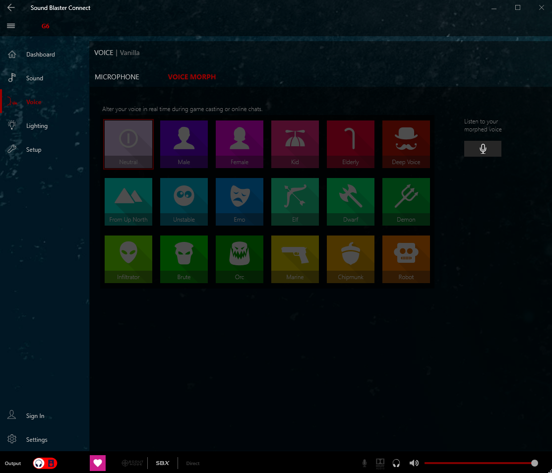This screenshot has width=552, height=473.
Task: Open the Voice section in sidebar
Action: pos(45,102)
